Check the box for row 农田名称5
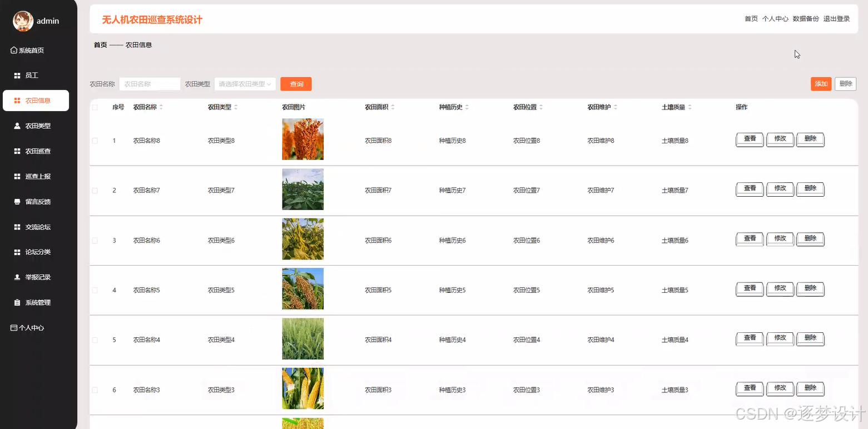The image size is (868, 429). point(95,291)
